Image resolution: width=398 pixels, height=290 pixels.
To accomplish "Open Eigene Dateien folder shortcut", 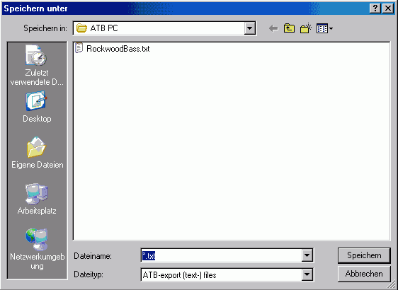I will [37, 153].
